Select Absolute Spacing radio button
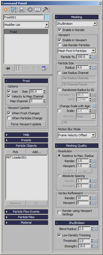This screenshot has height=255, width=103. (59, 176)
